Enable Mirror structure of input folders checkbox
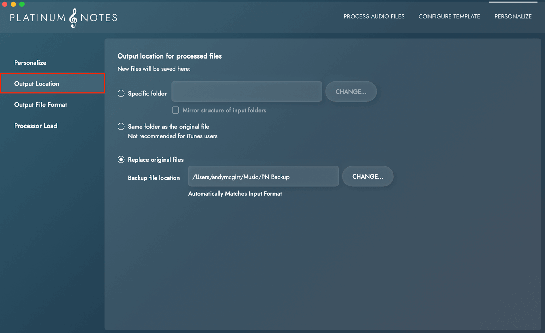 175,110
